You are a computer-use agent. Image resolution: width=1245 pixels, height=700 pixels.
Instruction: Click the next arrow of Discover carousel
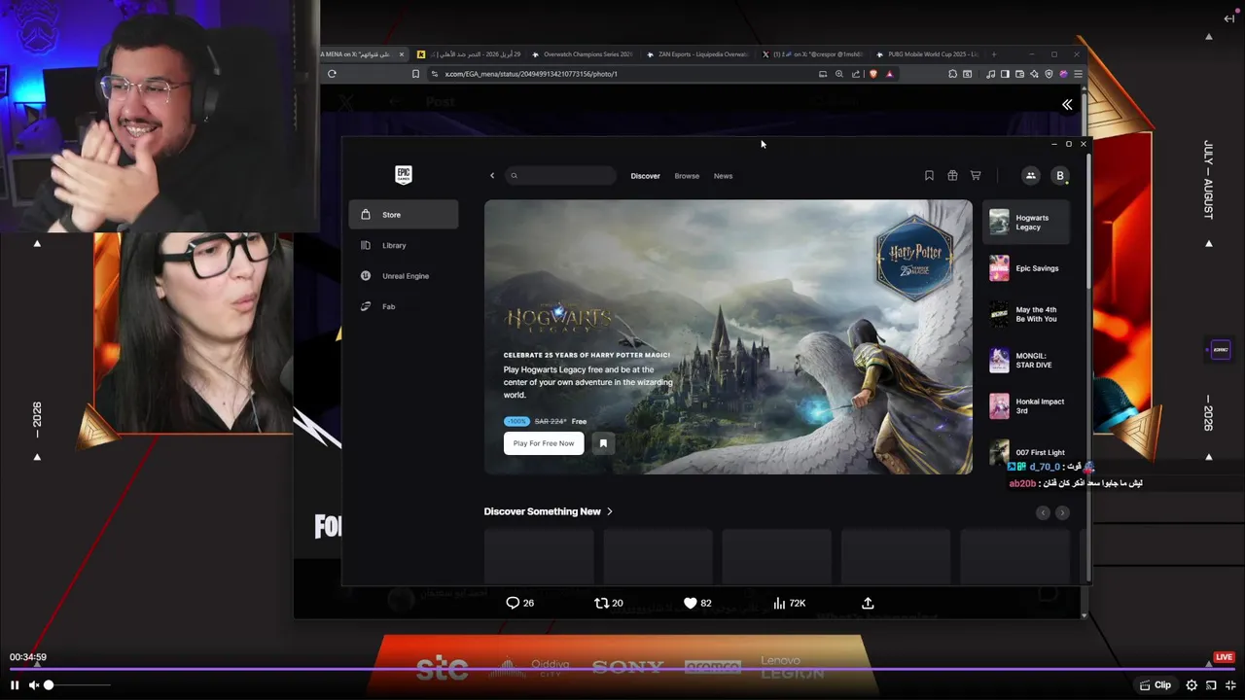(1062, 512)
